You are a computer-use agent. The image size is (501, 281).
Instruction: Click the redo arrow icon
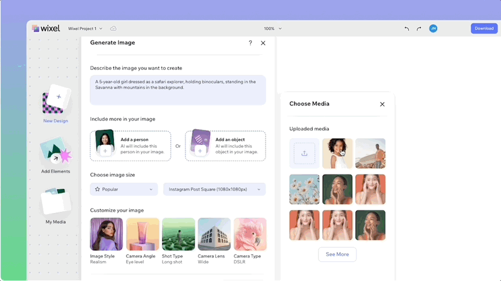419,28
